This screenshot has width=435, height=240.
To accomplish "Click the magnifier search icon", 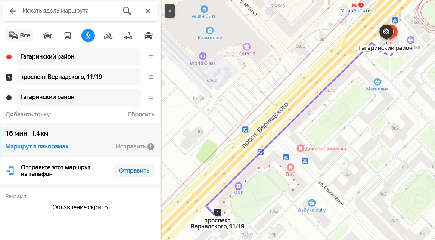I will coord(127,11).
